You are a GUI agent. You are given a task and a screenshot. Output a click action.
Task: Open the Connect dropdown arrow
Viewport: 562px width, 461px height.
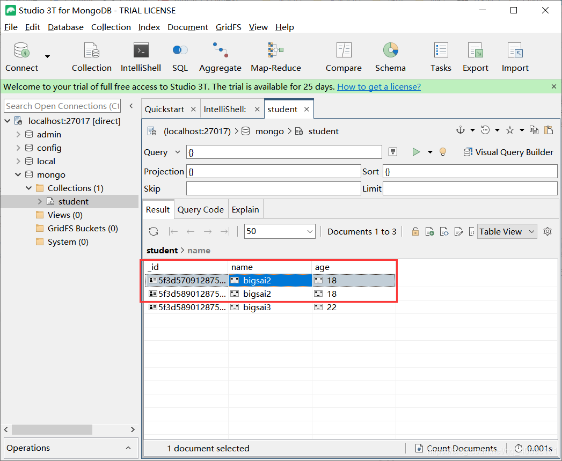47,56
